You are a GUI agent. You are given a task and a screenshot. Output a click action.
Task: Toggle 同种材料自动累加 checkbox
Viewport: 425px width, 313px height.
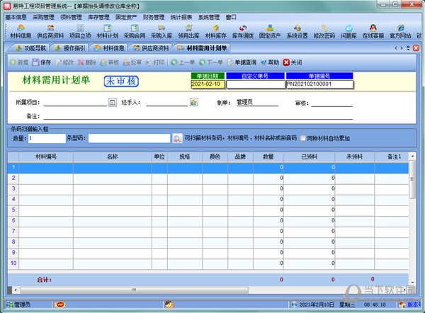click(x=302, y=138)
